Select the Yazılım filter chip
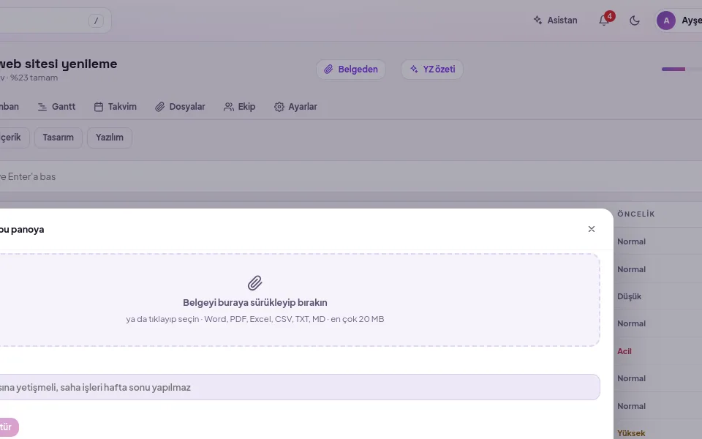Image resolution: width=702 pixels, height=439 pixels. point(109,138)
